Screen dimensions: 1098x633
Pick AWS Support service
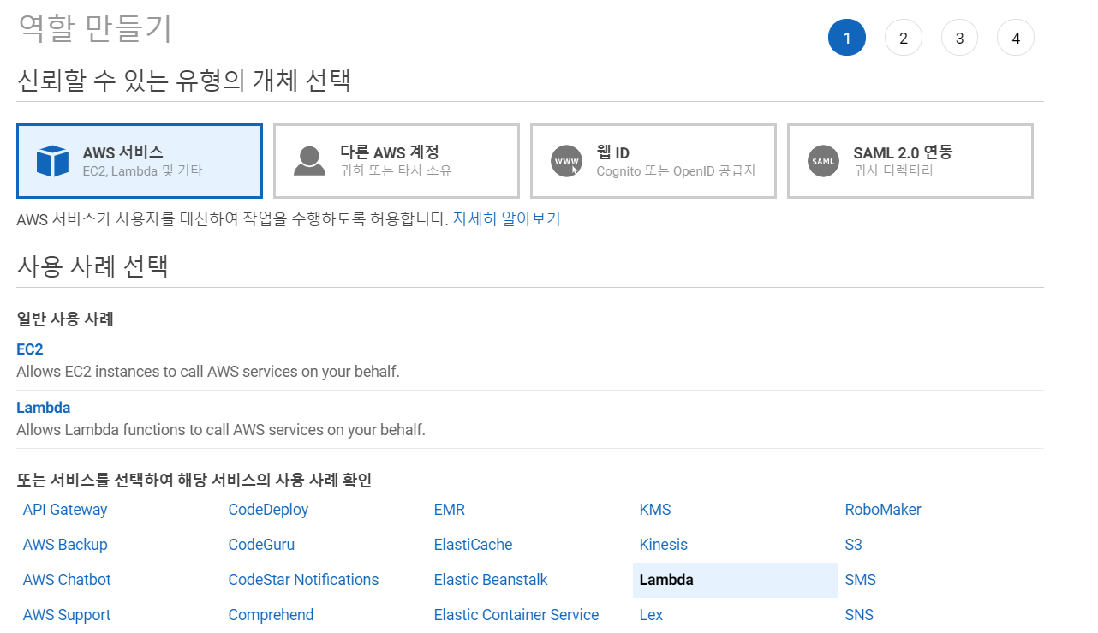67,615
